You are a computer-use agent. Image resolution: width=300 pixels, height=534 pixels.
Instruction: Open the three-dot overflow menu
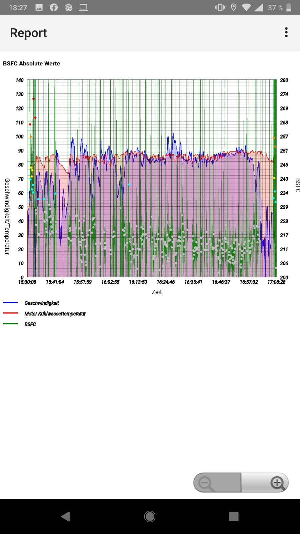click(x=286, y=32)
